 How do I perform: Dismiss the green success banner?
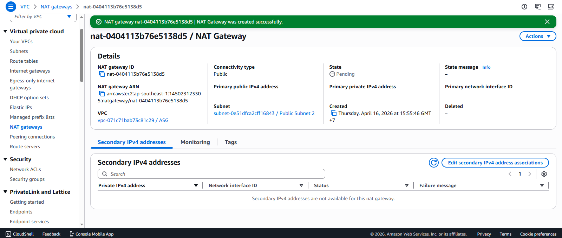tap(547, 22)
